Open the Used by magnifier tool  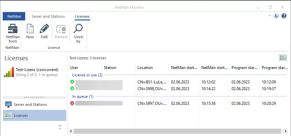78,33
